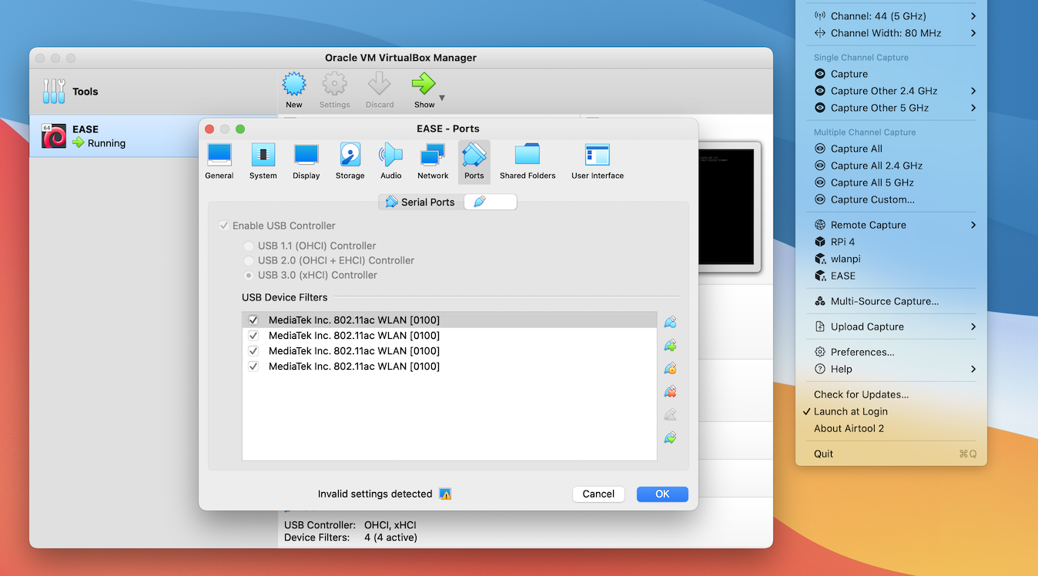Open the Shared Folders settings category
The image size is (1038, 576).
click(x=527, y=162)
